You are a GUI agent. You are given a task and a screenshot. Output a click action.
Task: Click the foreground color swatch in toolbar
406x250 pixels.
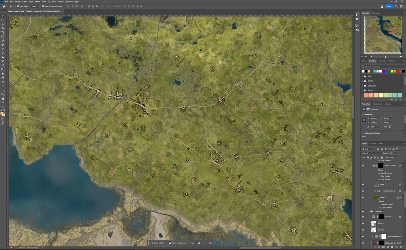(2, 113)
